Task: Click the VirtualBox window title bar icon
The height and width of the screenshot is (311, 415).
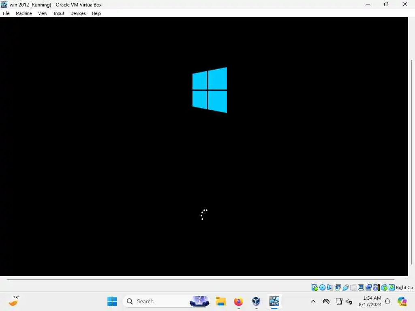Action: pos(4,4)
